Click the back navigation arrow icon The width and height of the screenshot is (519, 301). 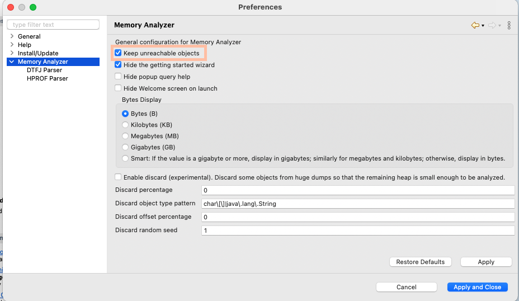point(475,25)
